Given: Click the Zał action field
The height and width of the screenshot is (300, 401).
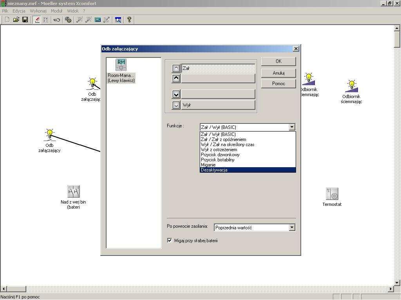Looking at the screenshot, I should 218,68.
